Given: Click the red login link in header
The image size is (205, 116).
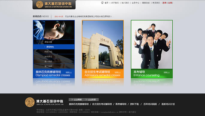Looking at the screenshot, I should 165,3.
